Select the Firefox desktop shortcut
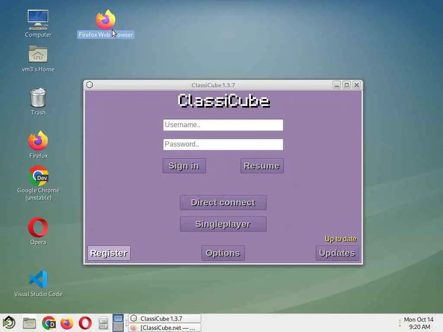 38,144
